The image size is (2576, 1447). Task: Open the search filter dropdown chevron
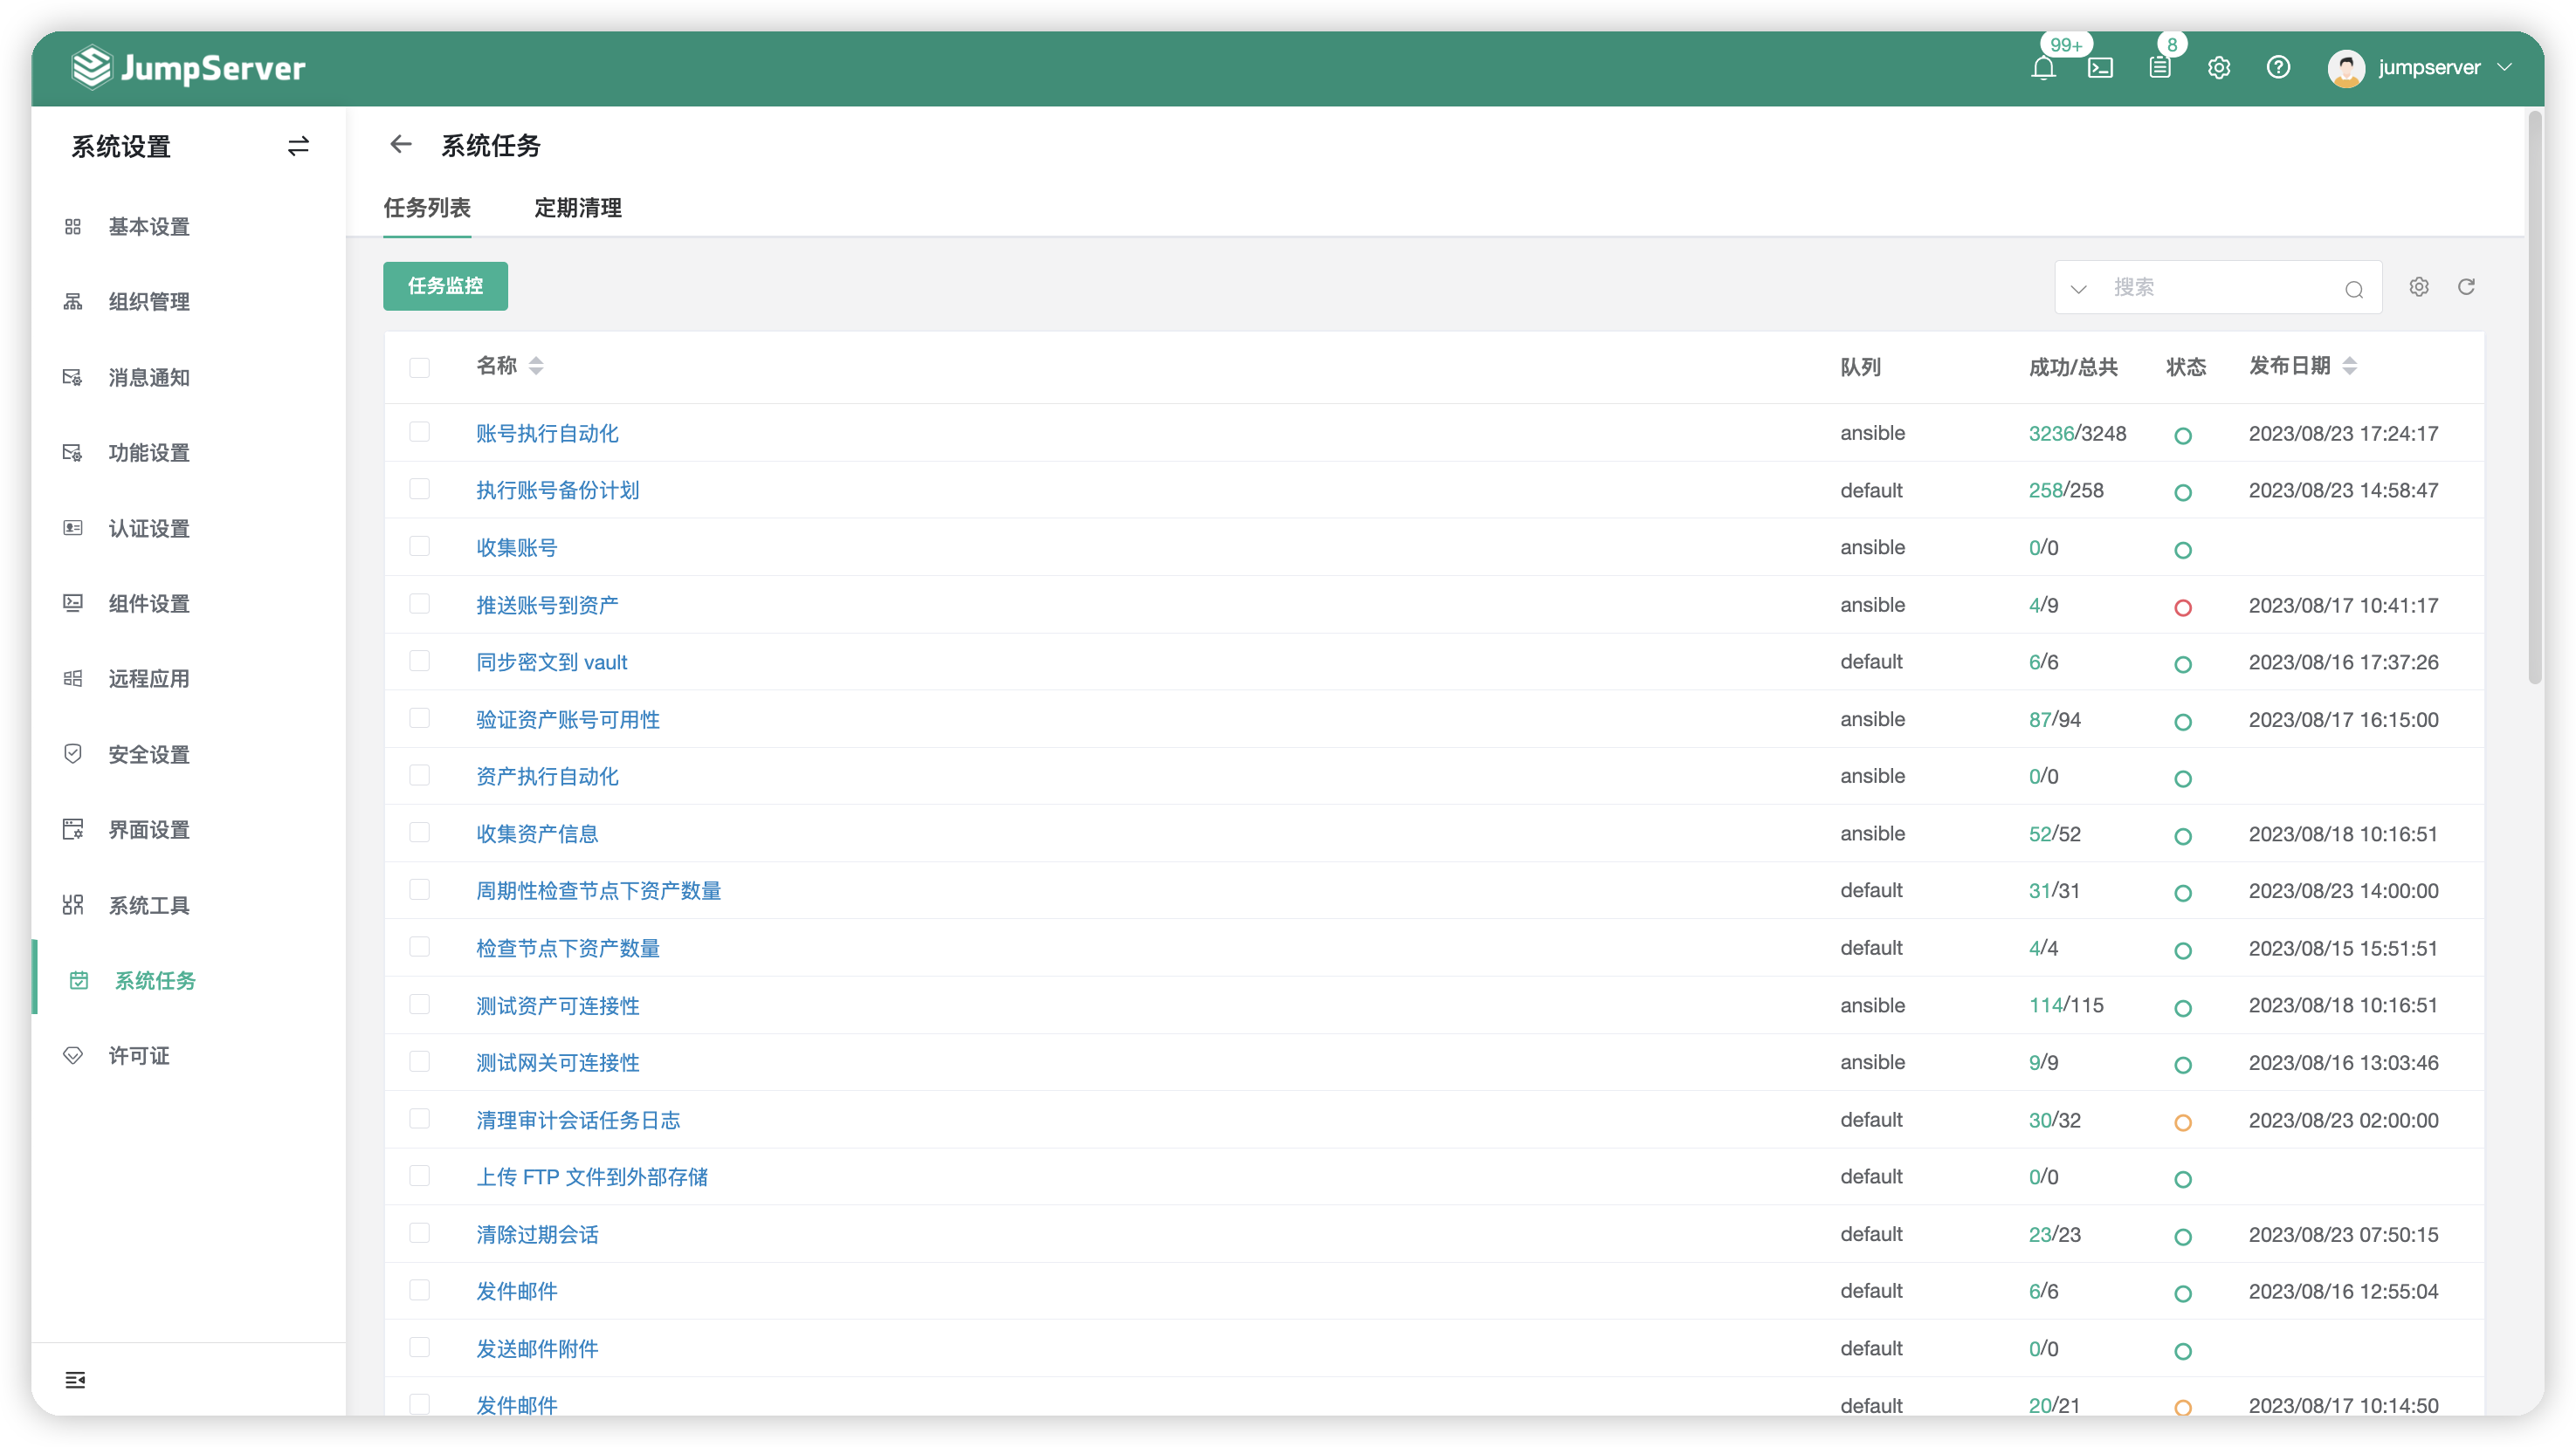(x=2079, y=289)
